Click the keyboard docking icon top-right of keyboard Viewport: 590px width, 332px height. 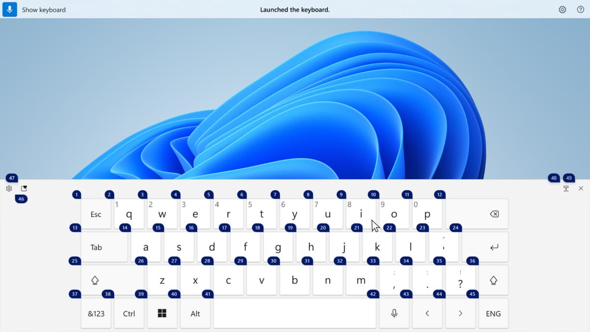click(566, 188)
